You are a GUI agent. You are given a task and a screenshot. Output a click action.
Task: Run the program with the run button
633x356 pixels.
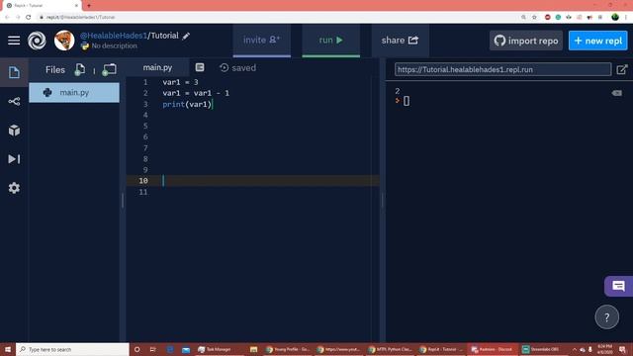coord(331,41)
